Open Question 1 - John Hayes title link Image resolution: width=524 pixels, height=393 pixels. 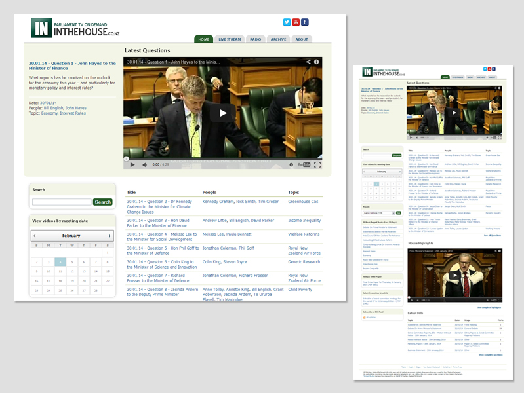pos(72,65)
